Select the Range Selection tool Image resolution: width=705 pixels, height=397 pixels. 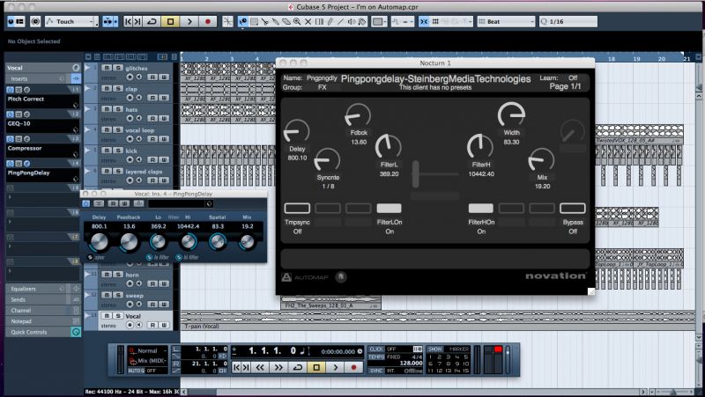[x=254, y=21]
